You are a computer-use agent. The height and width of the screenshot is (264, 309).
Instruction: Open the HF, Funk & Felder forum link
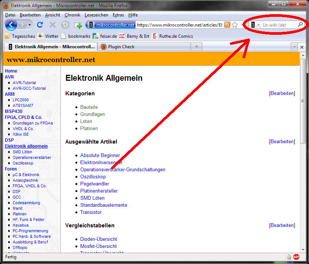point(29,220)
